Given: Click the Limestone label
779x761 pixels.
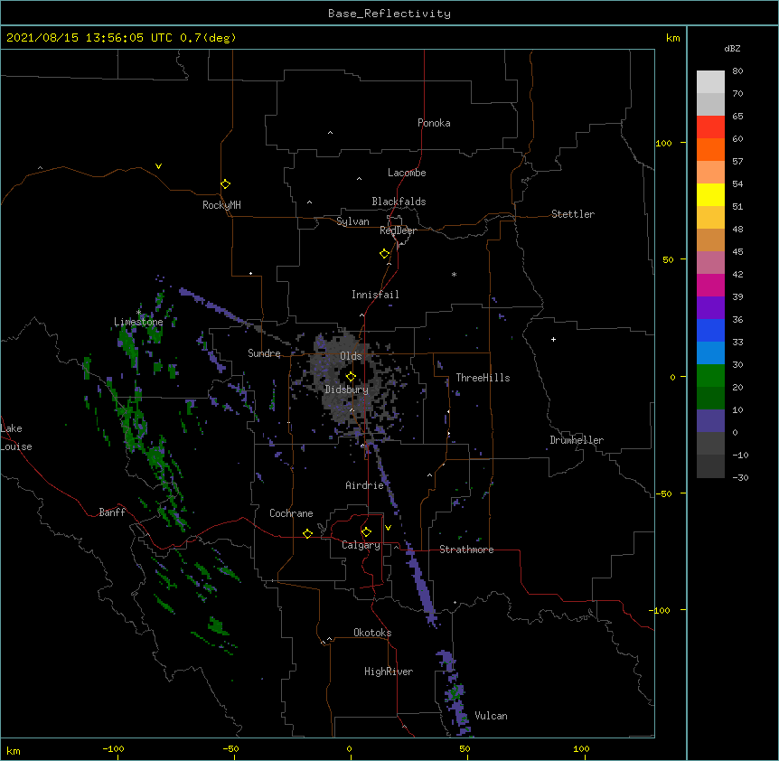Looking at the screenshot, I should coord(138,322).
